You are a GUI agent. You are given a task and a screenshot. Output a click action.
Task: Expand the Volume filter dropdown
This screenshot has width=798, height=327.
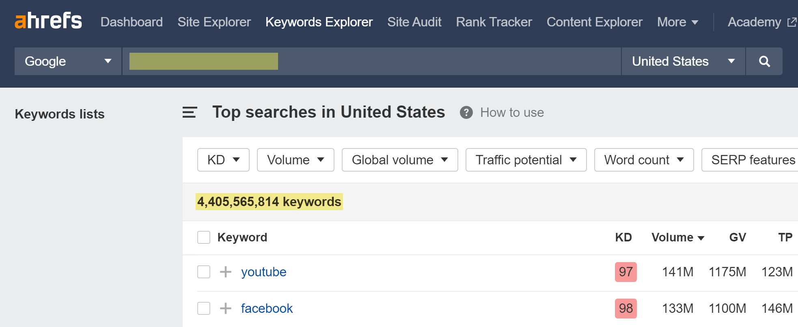(295, 160)
